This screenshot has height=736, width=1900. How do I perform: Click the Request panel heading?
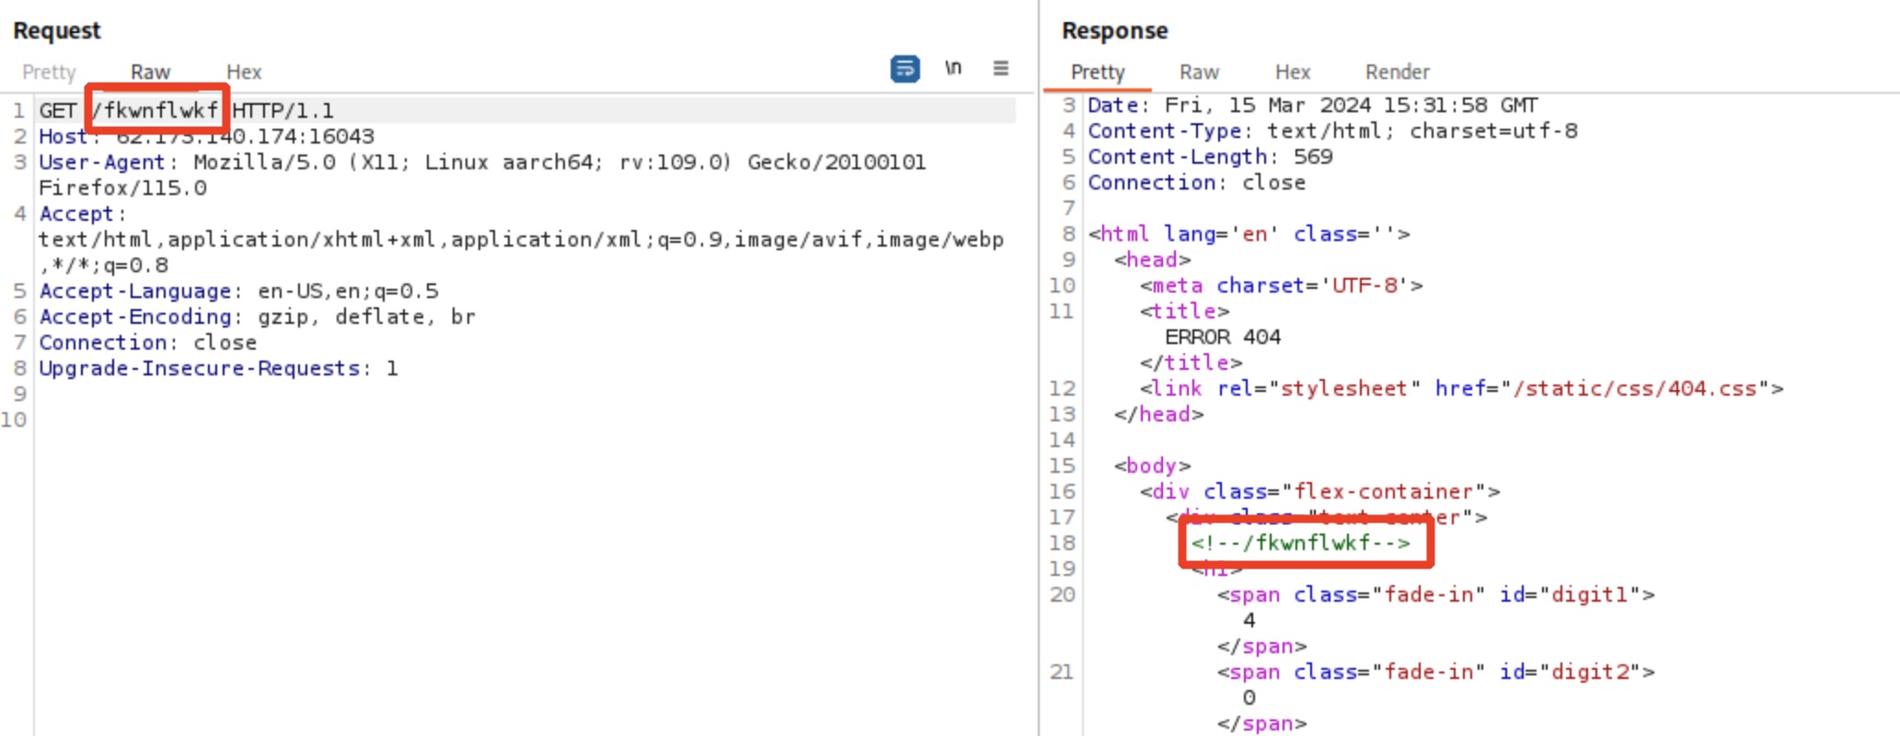[57, 30]
